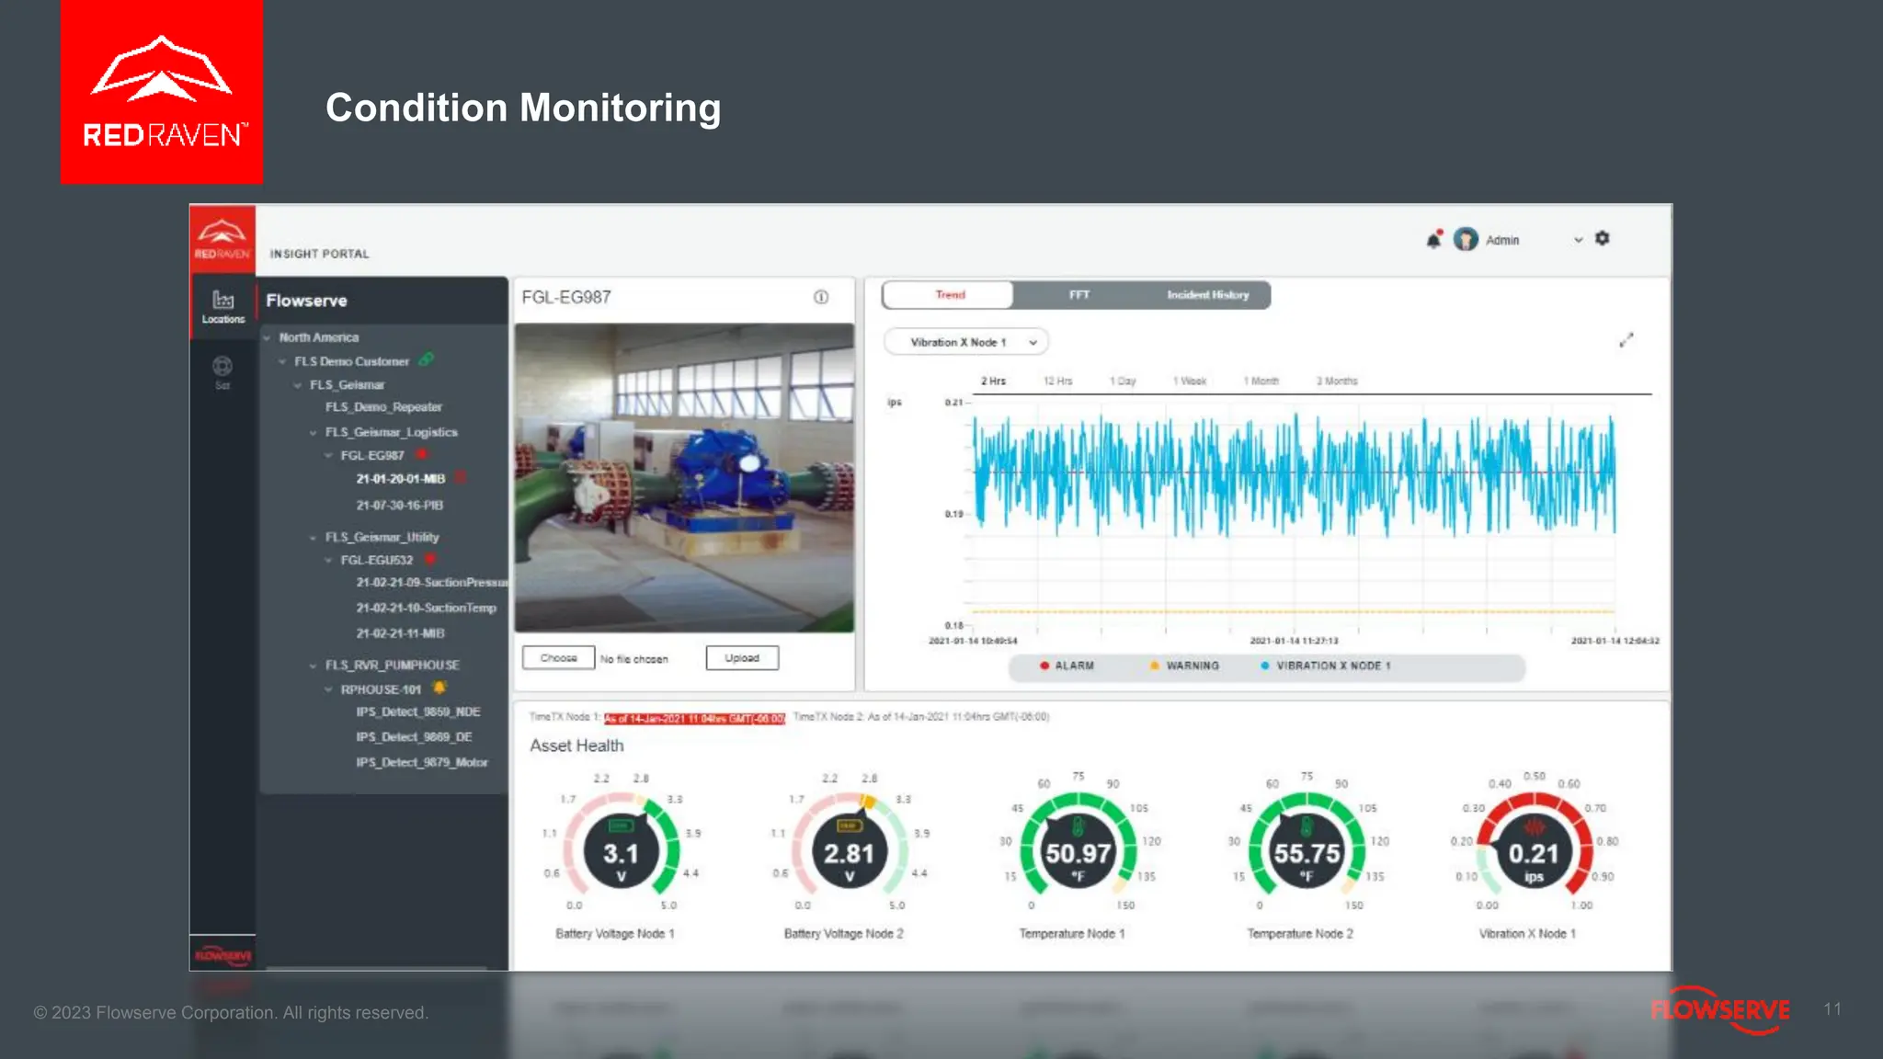Click the Set sidebar icon
1883x1059 pixels.
[x=223, y=372]
